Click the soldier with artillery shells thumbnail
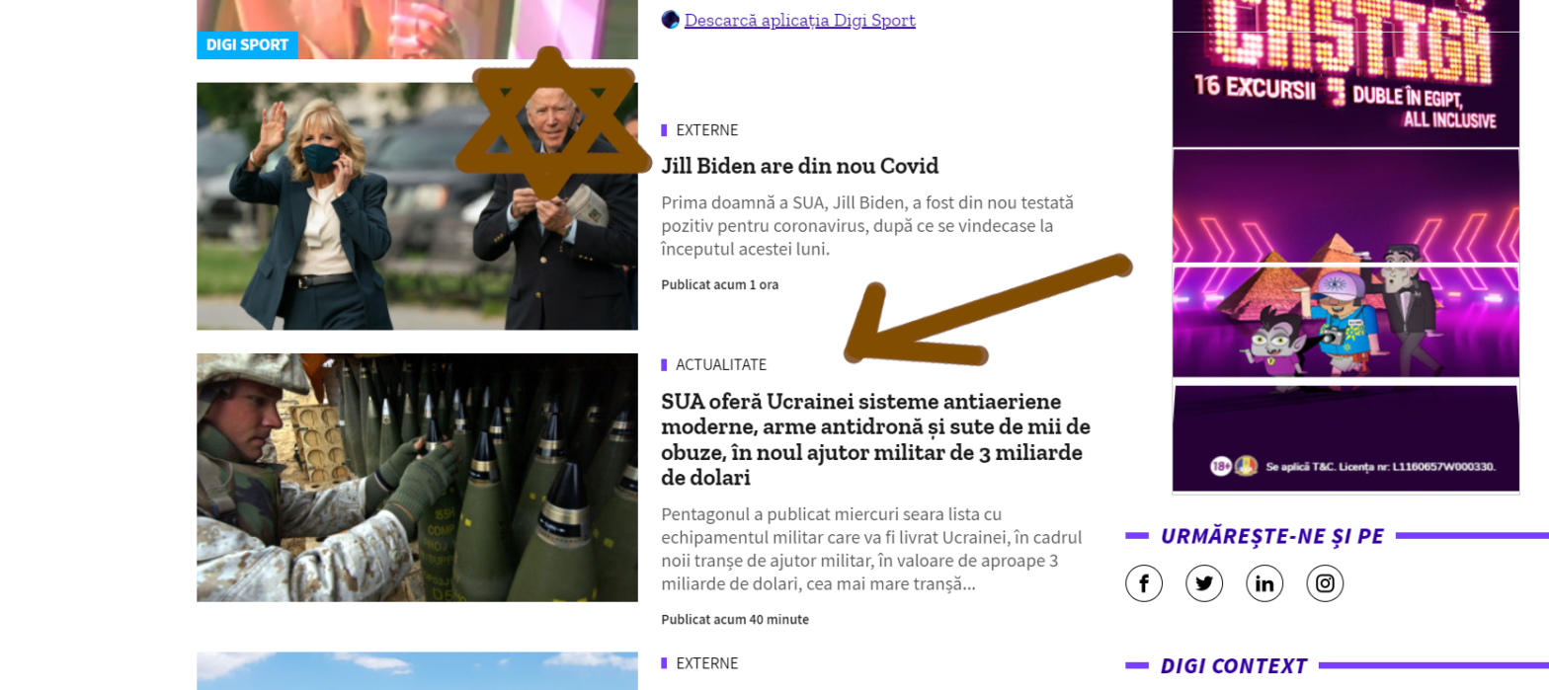The width and height of the screenshot is (1549, 690). pyautogui.click(x=417, y=478)
